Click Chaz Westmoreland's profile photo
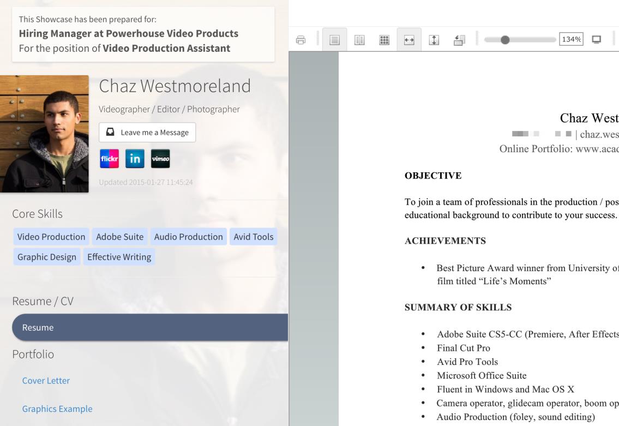 pos(44,134)
